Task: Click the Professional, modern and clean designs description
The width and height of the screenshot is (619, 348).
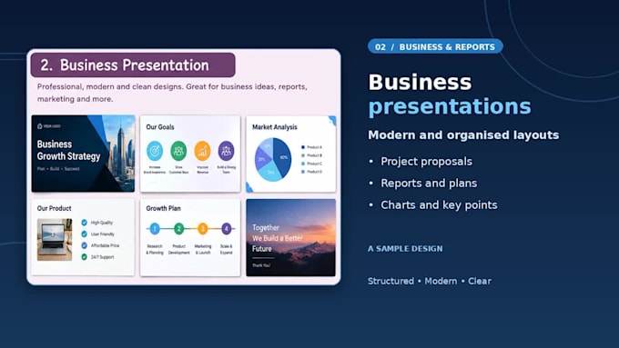Action: click(x=172, y=93)
